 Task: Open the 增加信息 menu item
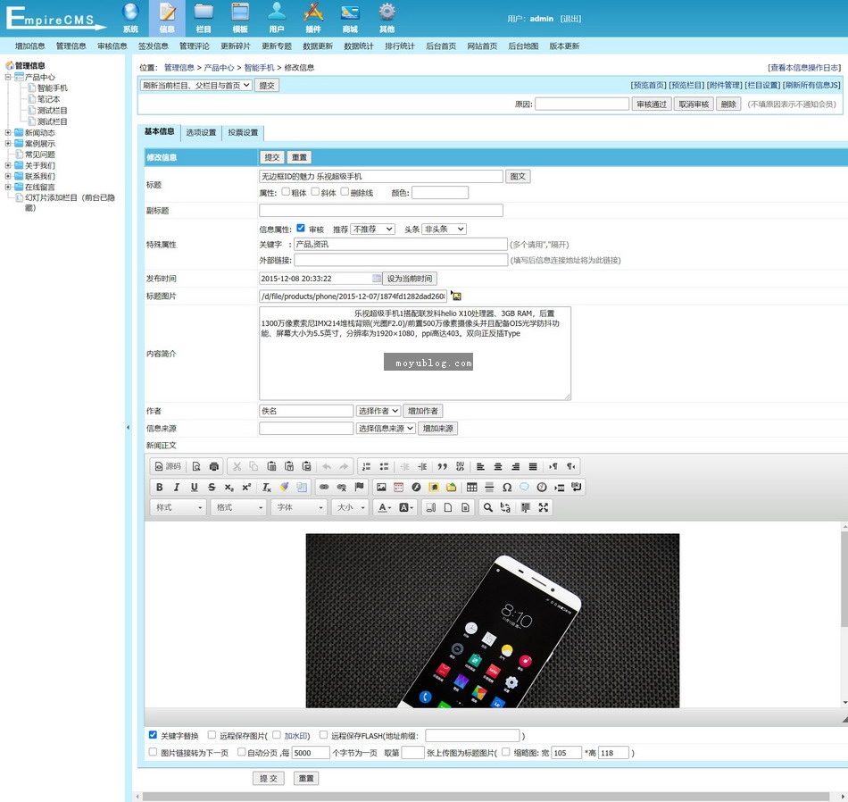tap(30, 46)
